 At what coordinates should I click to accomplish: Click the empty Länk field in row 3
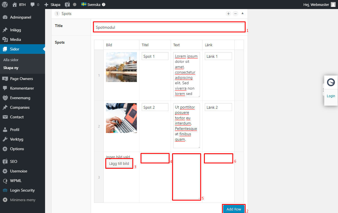click(x=218, y=158)
